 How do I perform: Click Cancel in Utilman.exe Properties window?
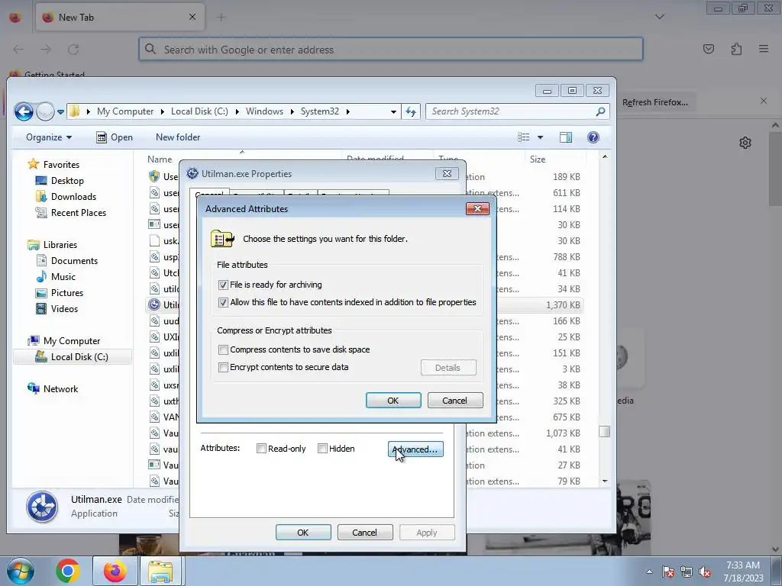pyautogui.click(x=365, y=532)
